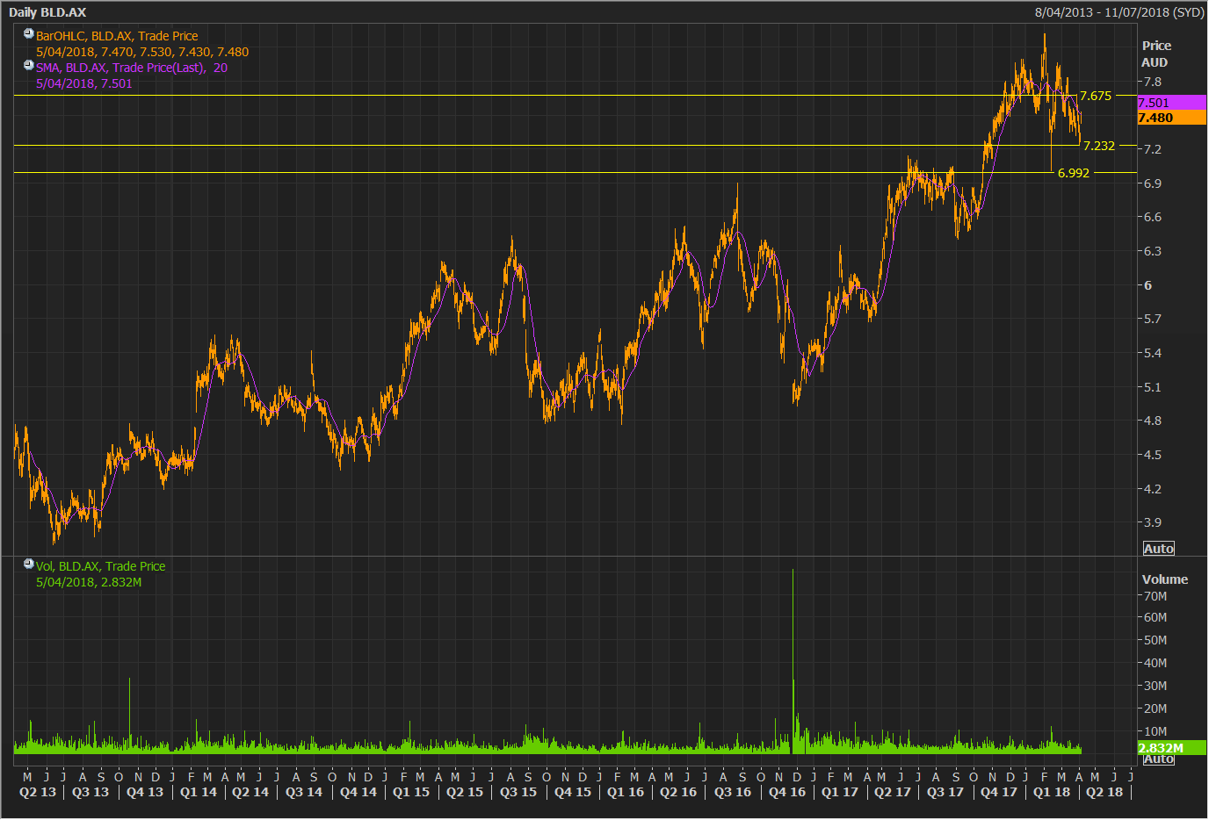Click the 8/04/2013 - 11/07/2018 (SYD) date range
The width and height of the screenshot is (1209, 820).
(1119, 12)
